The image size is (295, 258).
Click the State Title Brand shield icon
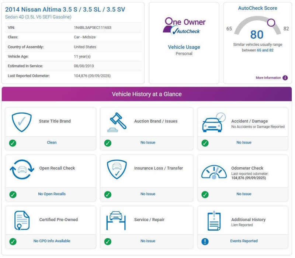(21, 122)
